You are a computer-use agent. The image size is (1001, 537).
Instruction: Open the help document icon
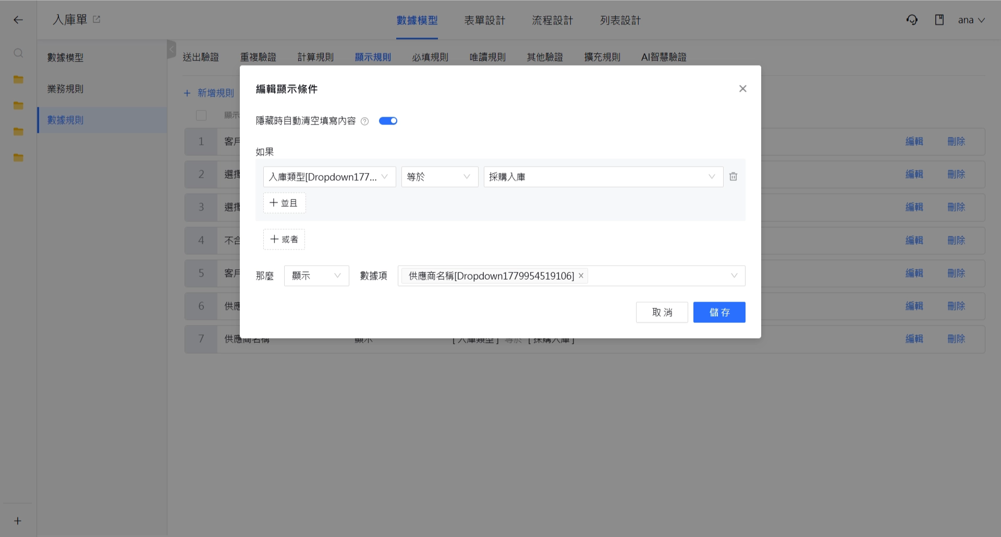pyautogui.click(x=939, y=20)
